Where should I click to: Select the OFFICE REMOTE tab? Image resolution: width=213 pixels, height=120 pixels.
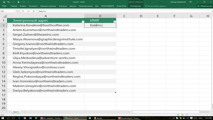coord(107,6)
